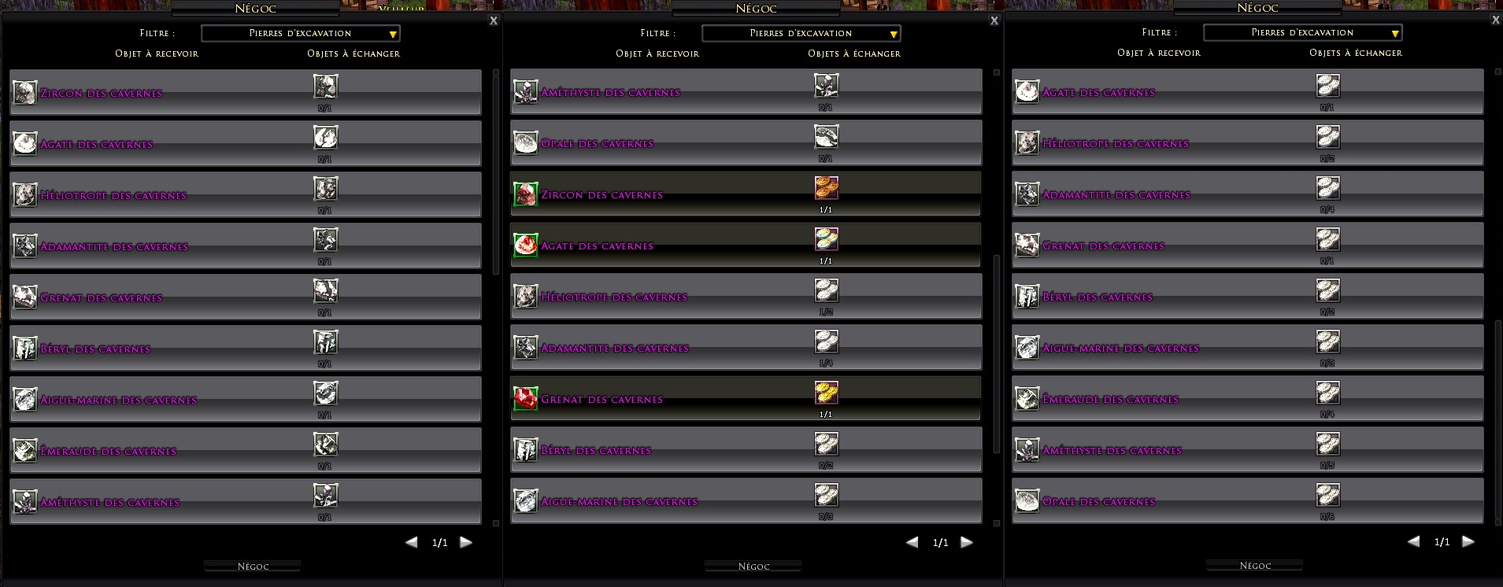Open the middle panel Pierres d'excavation dropdown
Screen dimensions: 1503x587
coord(801,33)
